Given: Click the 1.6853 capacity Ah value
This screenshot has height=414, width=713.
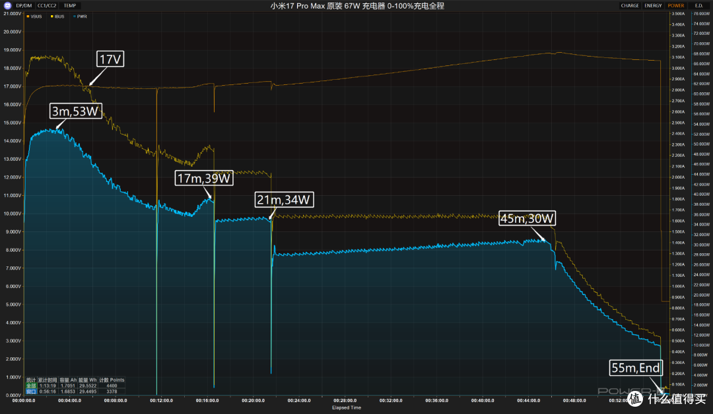Looking at the screenshot, I should pos(68,392).
